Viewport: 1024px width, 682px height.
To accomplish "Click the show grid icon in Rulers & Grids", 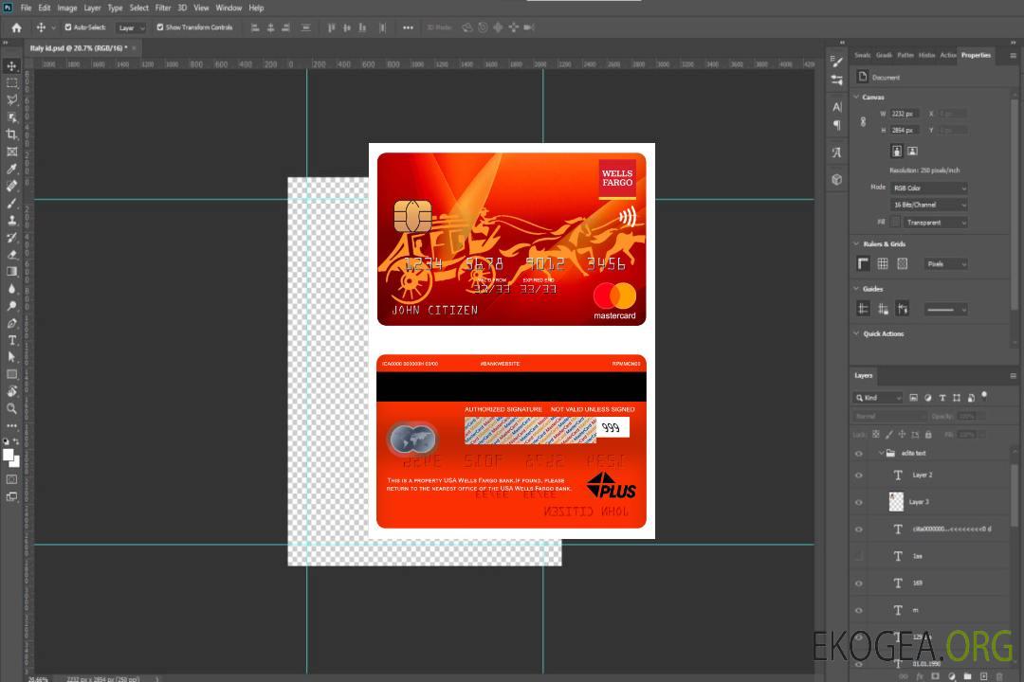I will [x=883, y=263].
